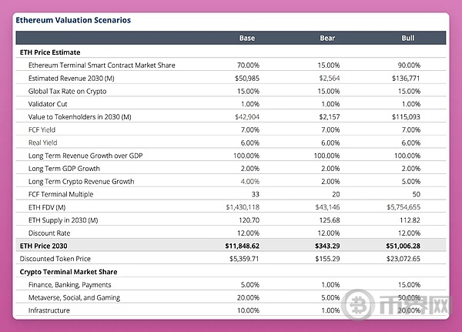Select the $51,006.28 ETH price
Viewport: 462px width, 332px height.
[x=403, y=246]
